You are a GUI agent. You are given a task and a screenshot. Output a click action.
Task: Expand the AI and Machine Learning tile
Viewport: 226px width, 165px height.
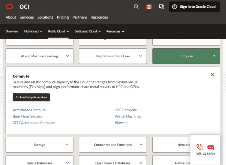tap(40, 56)
